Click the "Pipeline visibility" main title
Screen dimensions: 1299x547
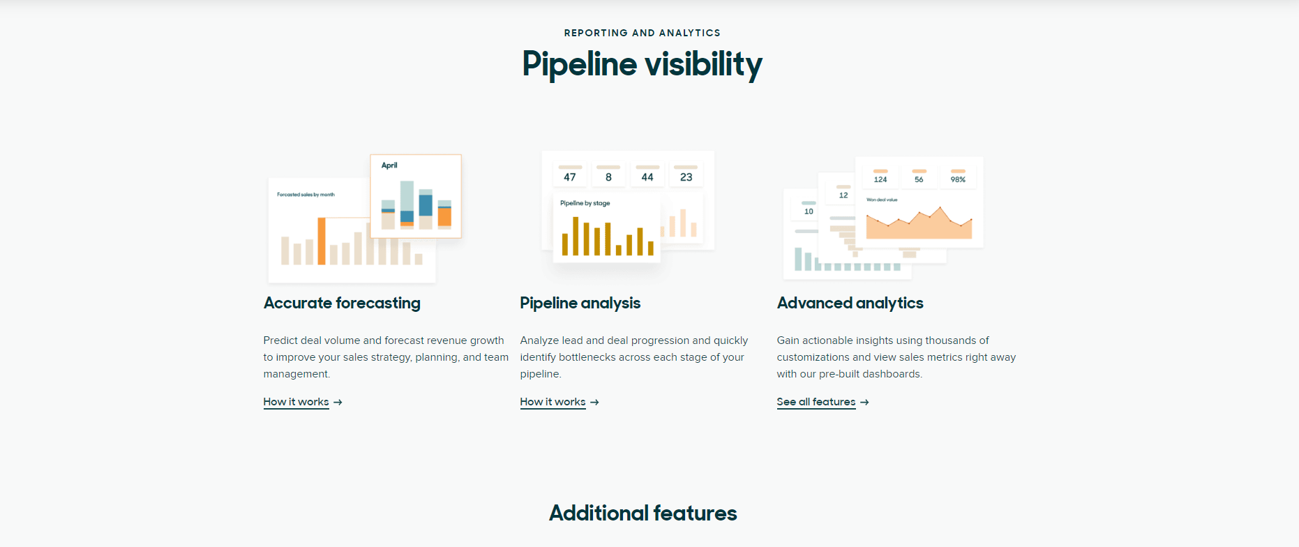(642, 64)
